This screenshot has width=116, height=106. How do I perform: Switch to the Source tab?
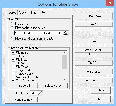pos(12,13)
